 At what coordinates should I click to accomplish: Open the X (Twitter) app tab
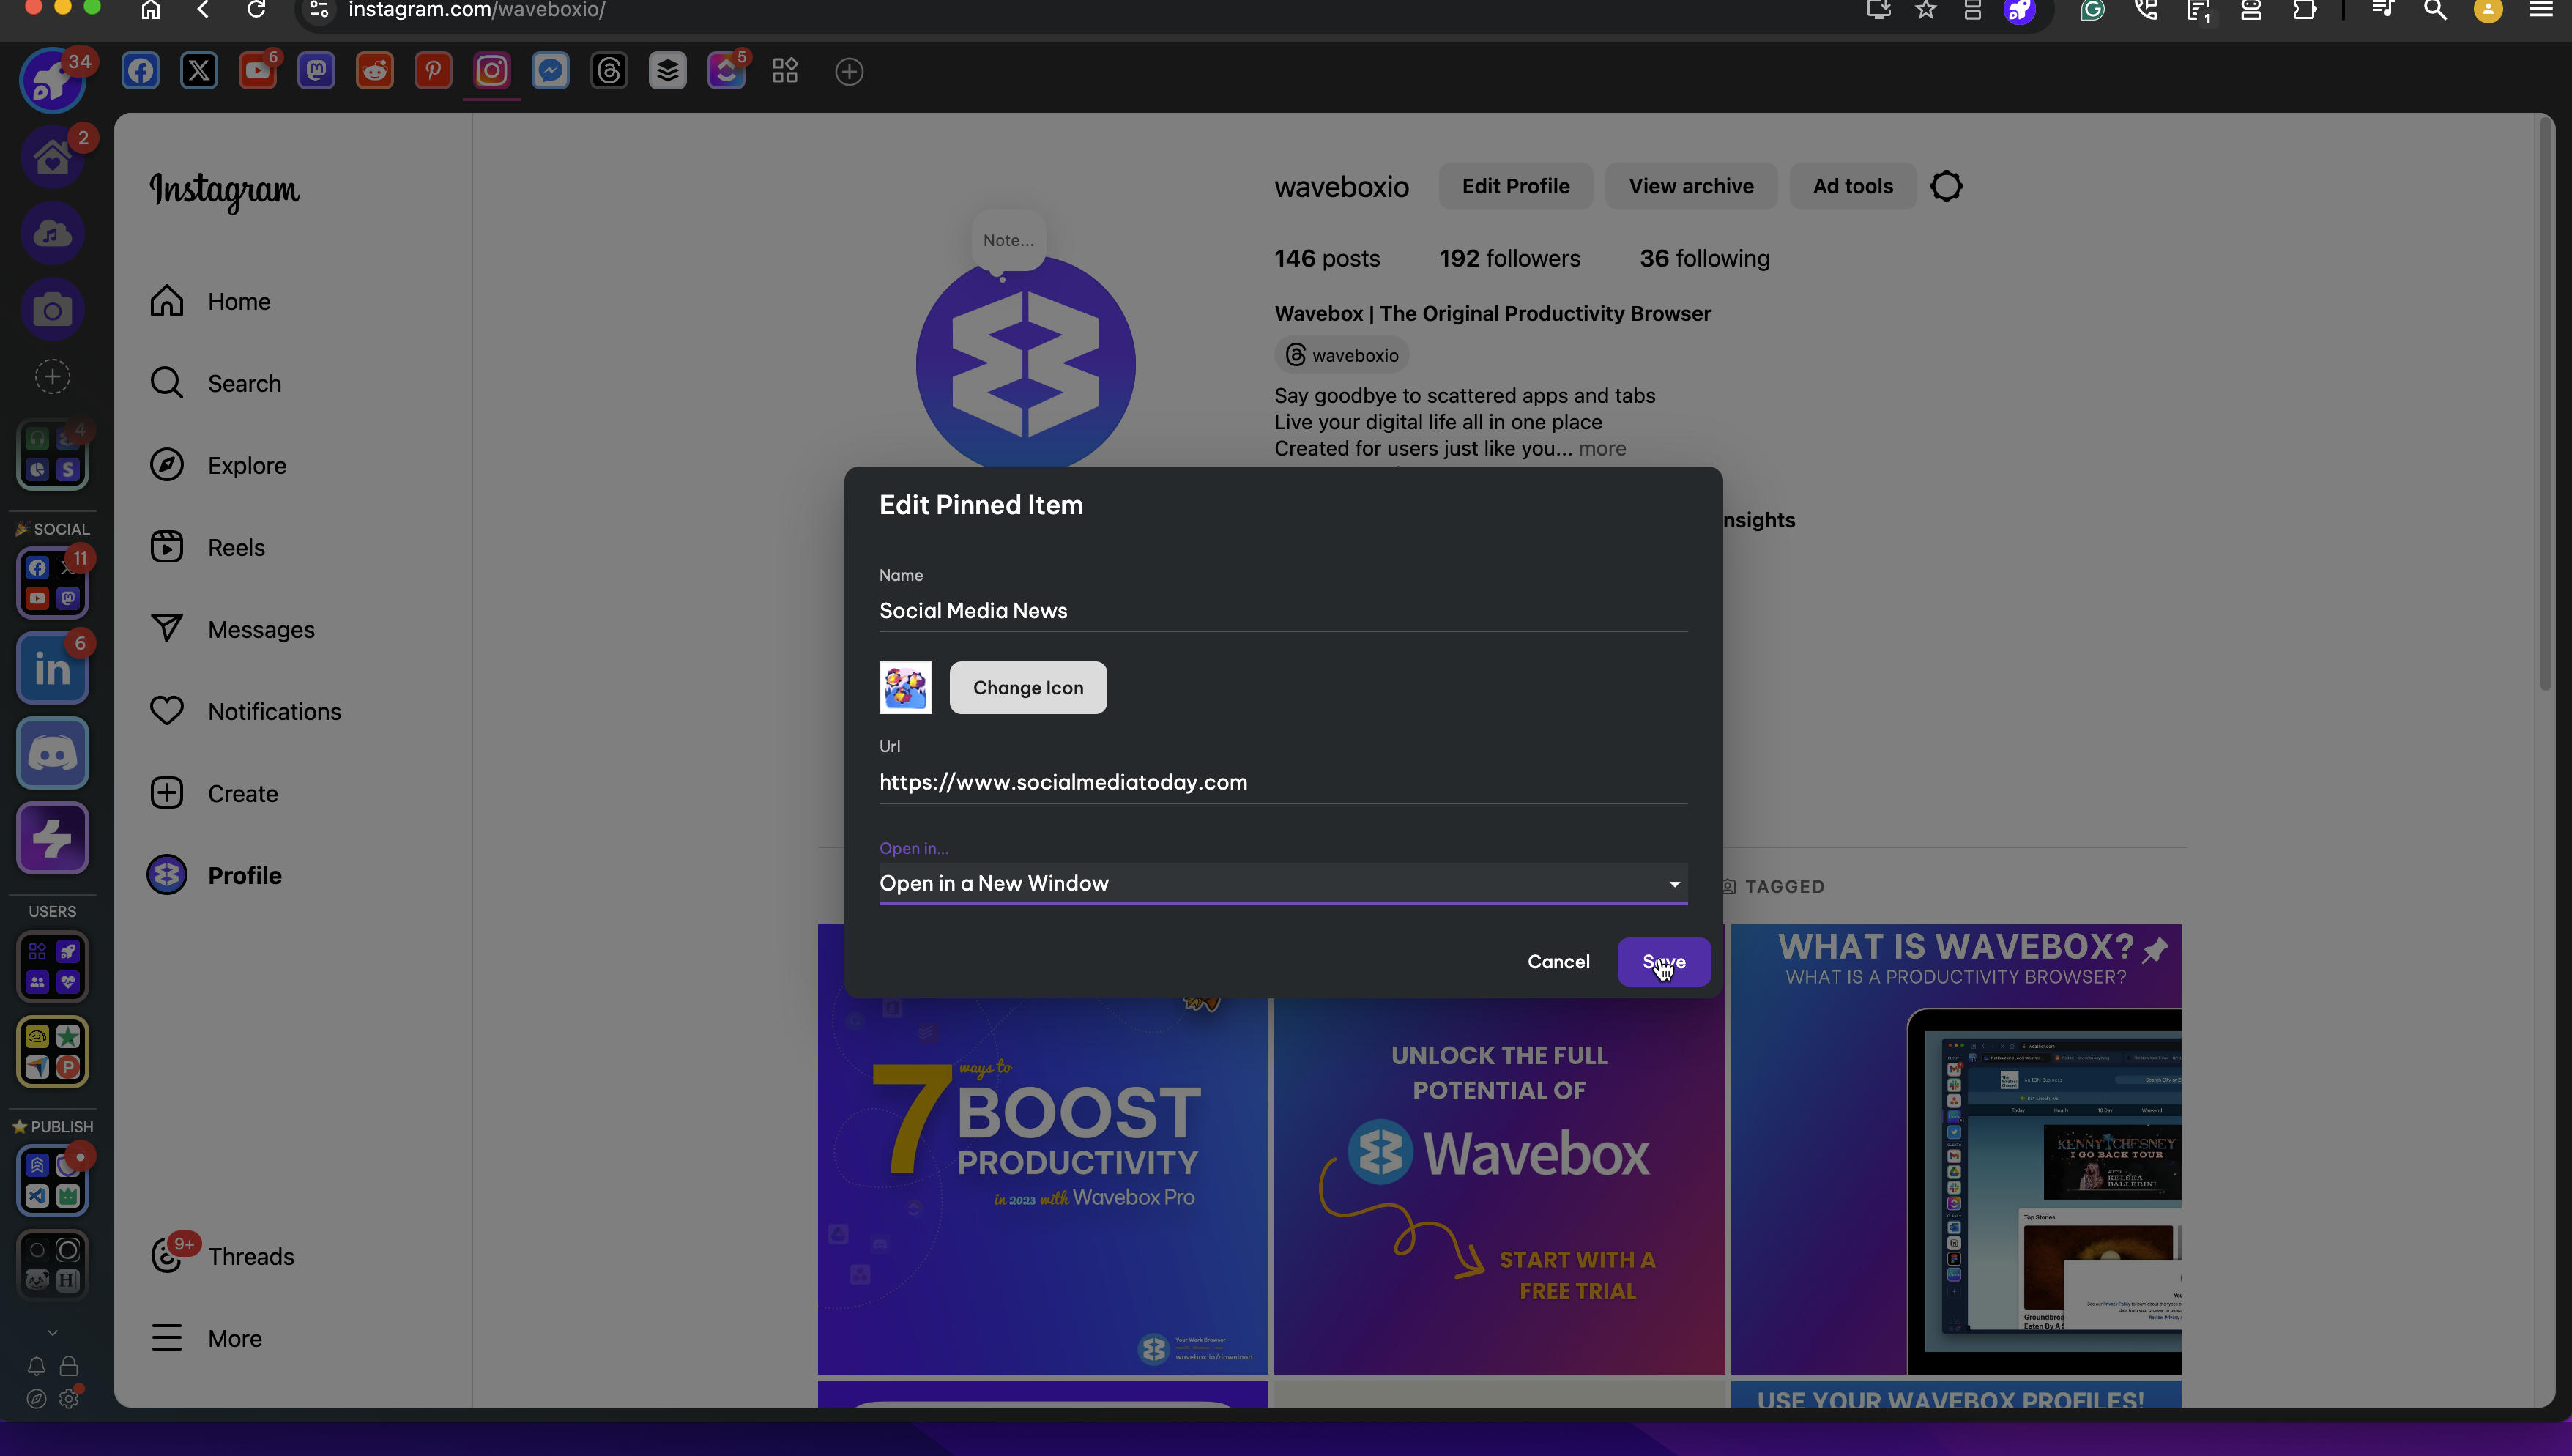click(x=199, y=71)
